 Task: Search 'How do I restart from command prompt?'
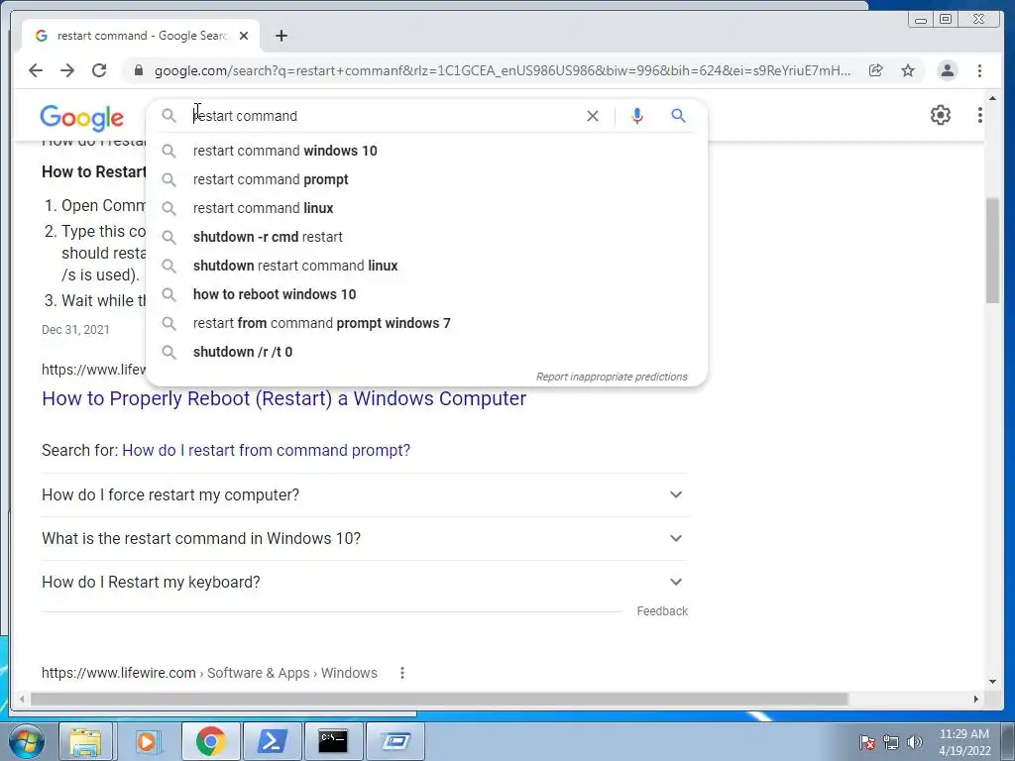[266, 451]
